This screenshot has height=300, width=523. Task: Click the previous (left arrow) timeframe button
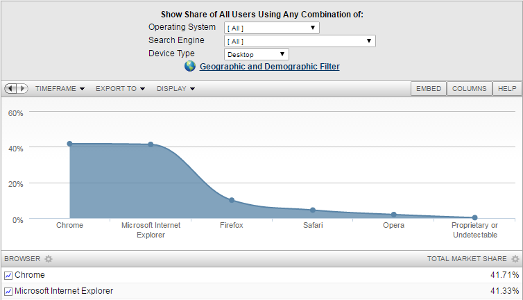point(10,89)
